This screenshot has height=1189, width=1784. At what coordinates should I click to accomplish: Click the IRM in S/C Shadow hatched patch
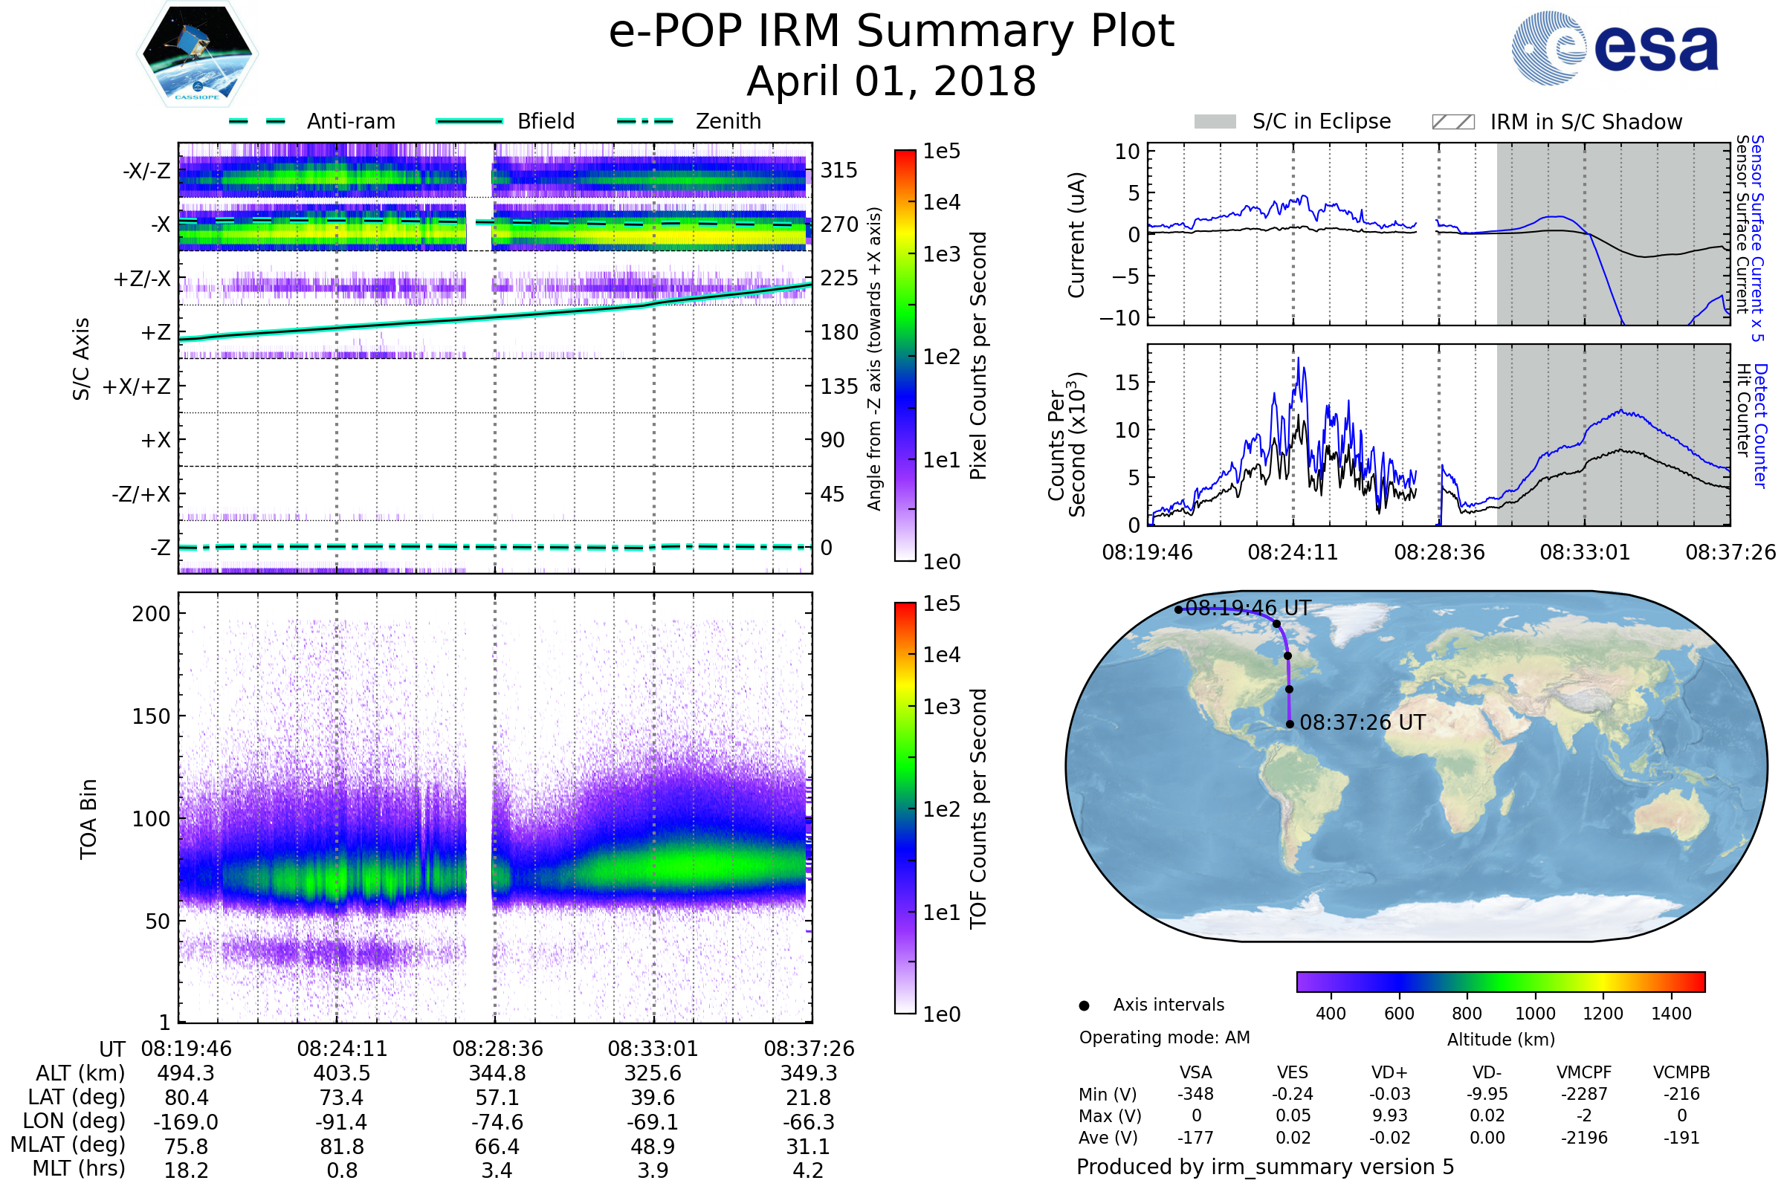click(x=1452, y=122)
